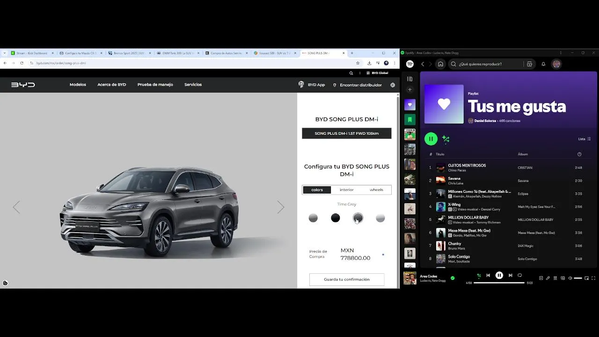Pause playlist with big green button
The image size is (599, 337).
pyautogui.click(x=431, y=139)
